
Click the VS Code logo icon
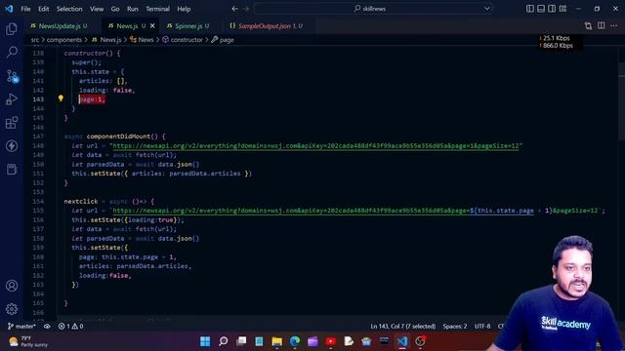[x=9, y=9]
